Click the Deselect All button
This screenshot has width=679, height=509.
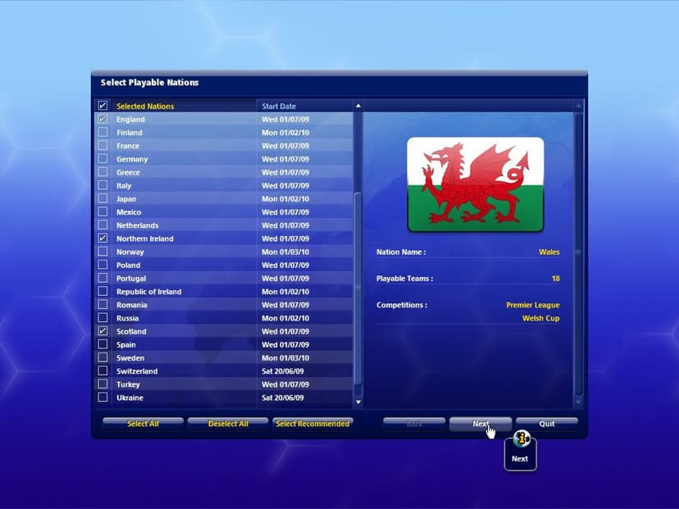point(228,424)
